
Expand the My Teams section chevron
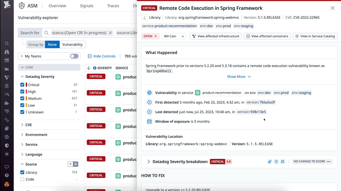pos(21,56)
